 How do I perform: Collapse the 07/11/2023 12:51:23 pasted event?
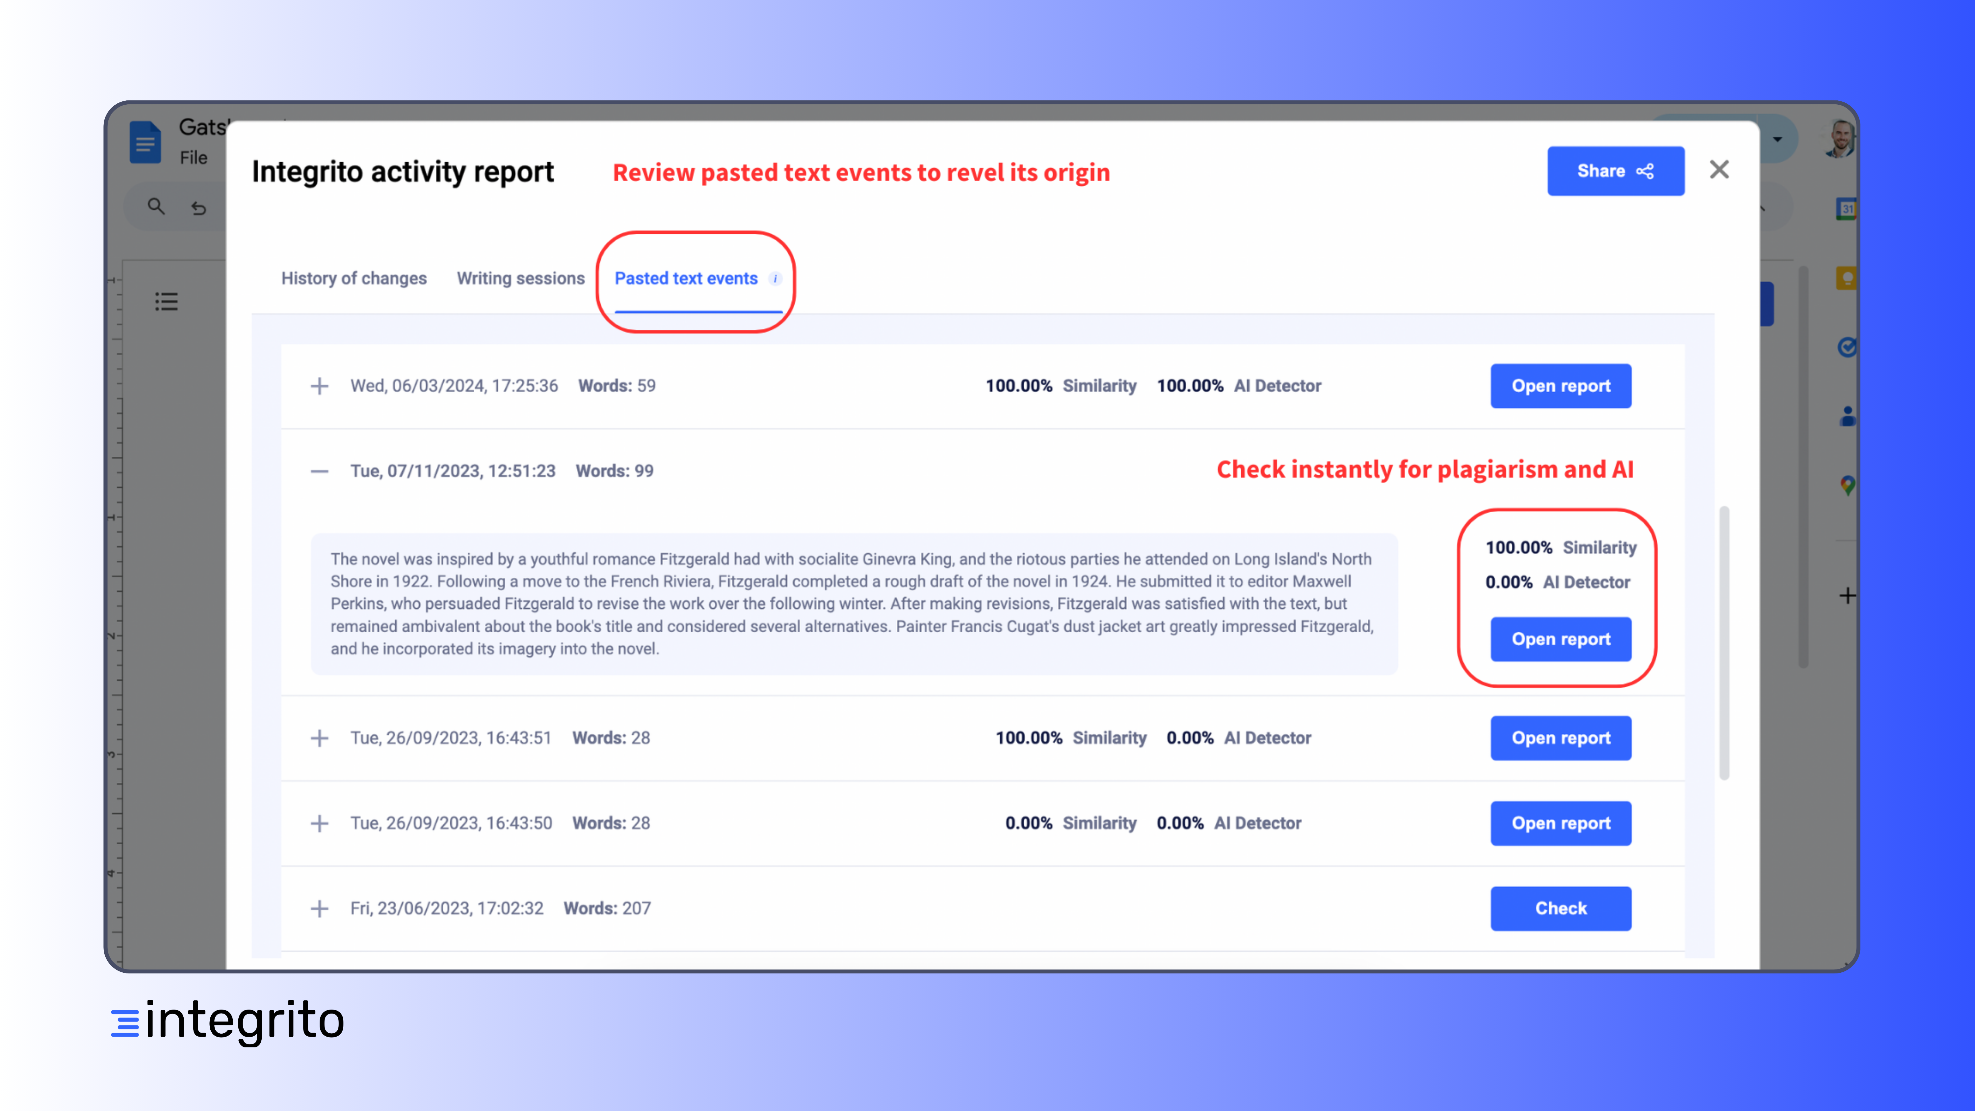320,471
